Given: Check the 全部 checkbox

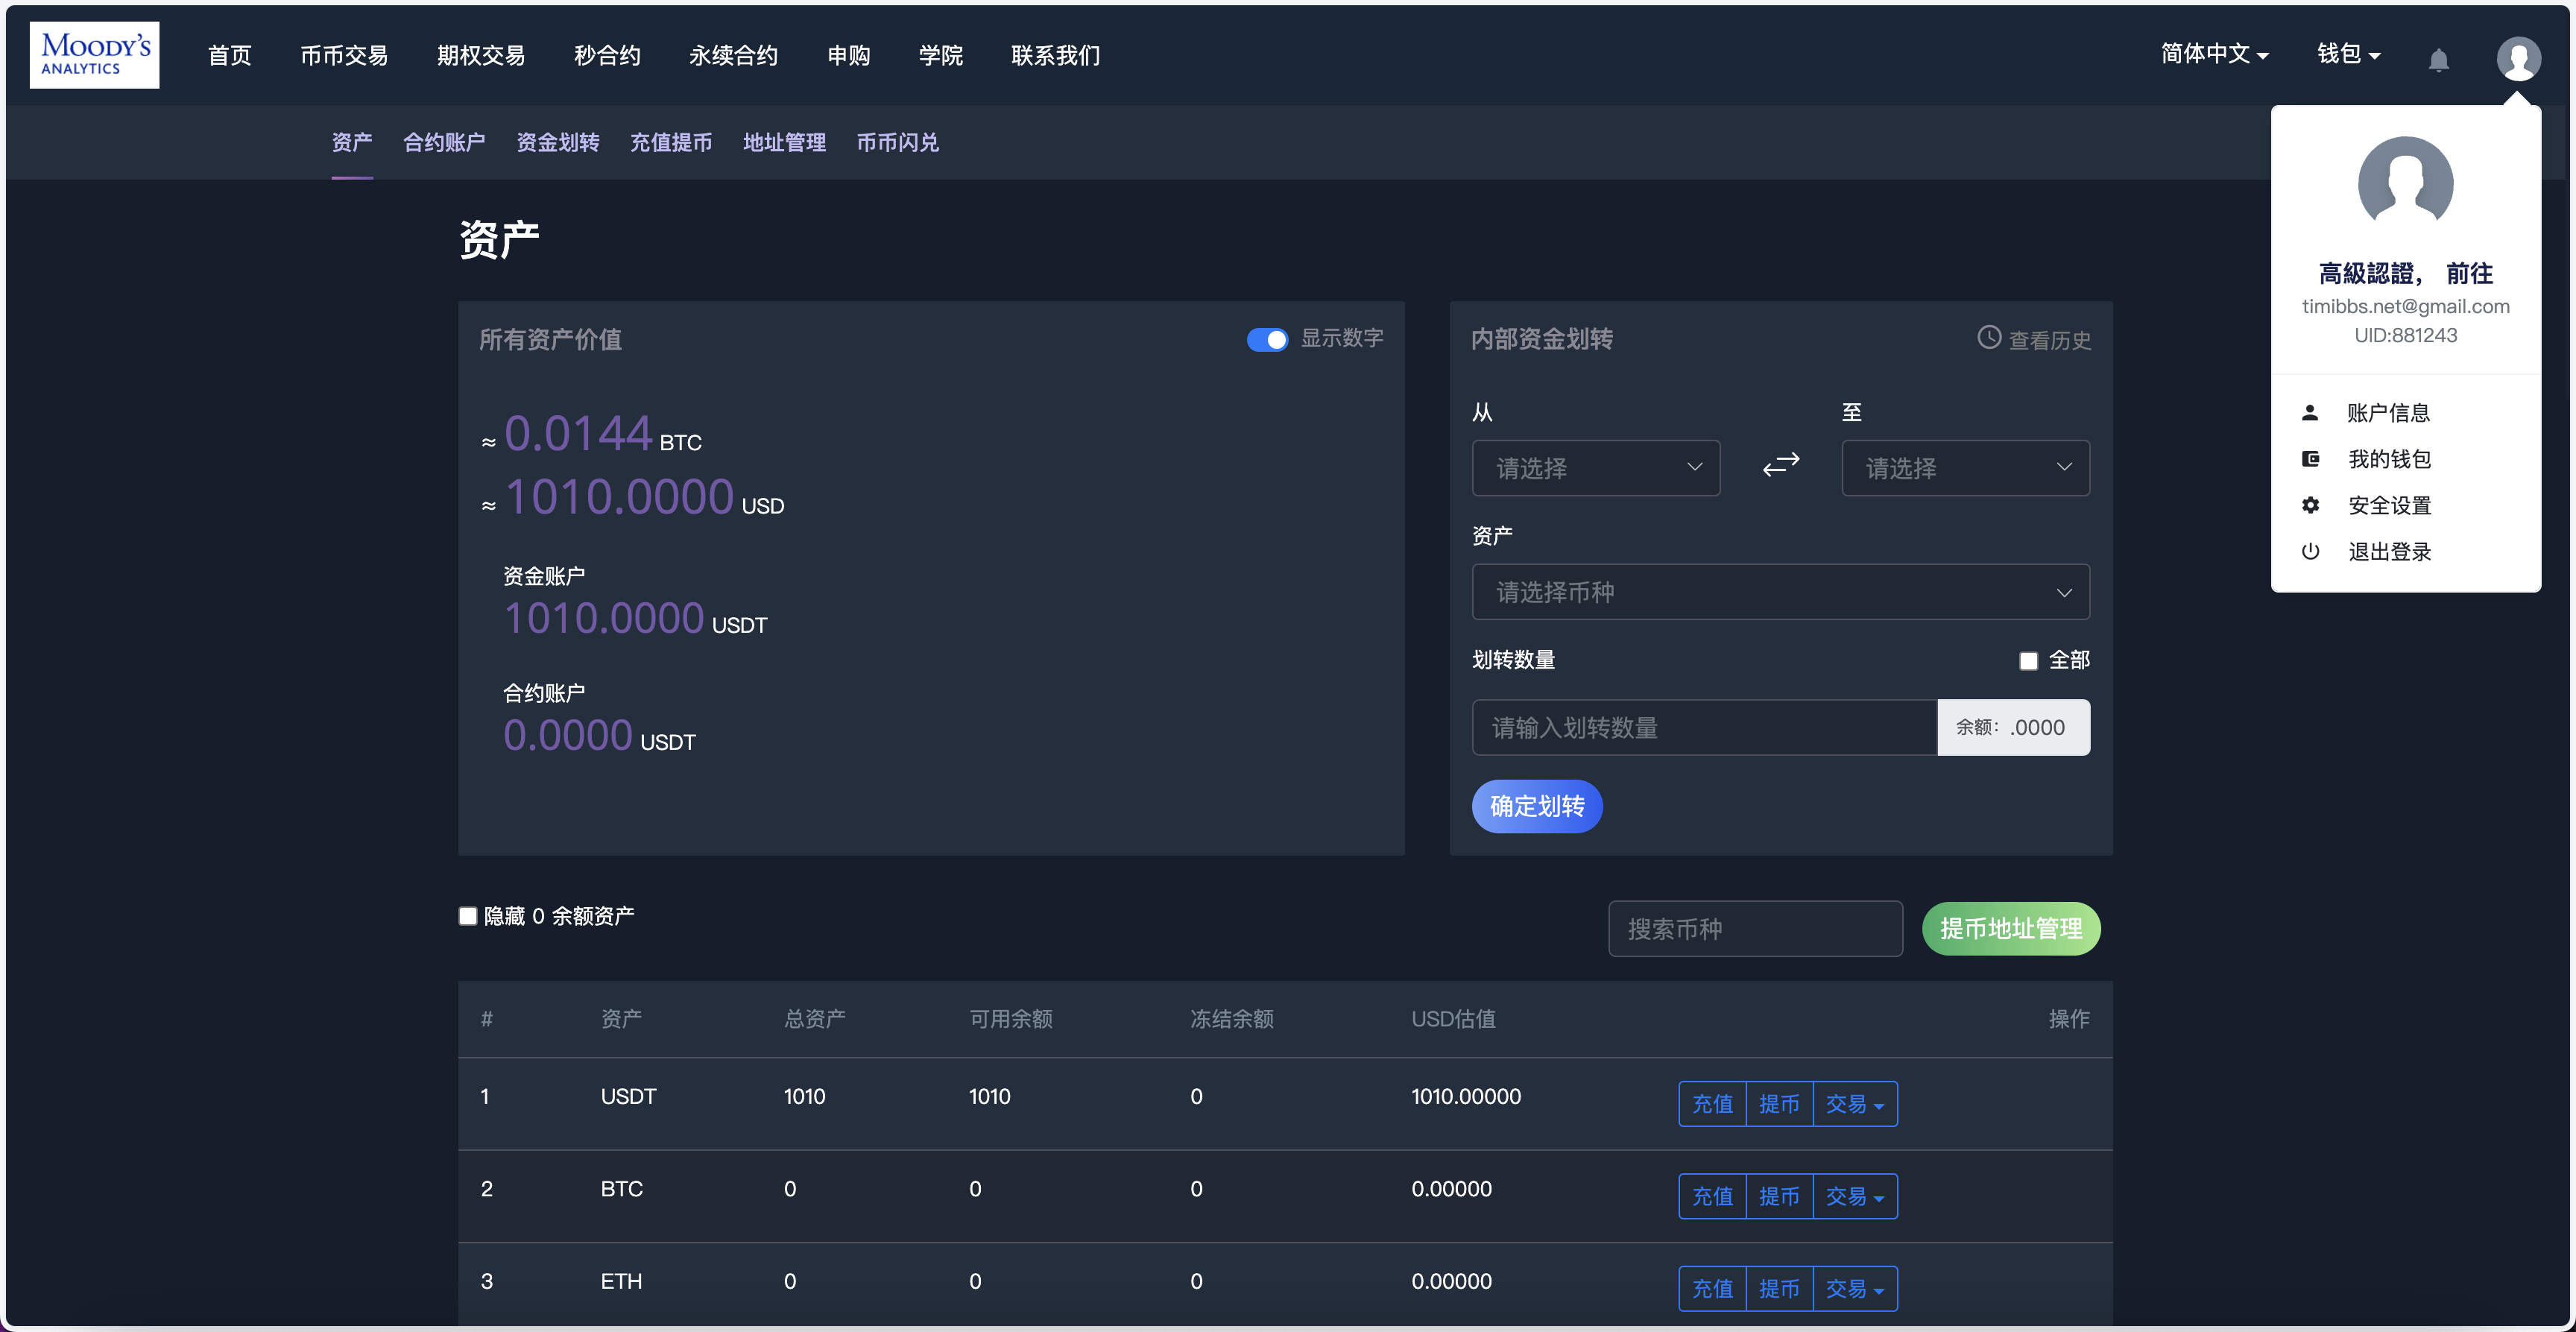Looking at the screenshot, I should coord(2028,661).
